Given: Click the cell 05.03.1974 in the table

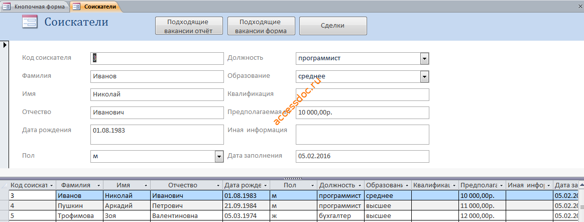Looking at the screenshot, I should [x=247, y=215].
